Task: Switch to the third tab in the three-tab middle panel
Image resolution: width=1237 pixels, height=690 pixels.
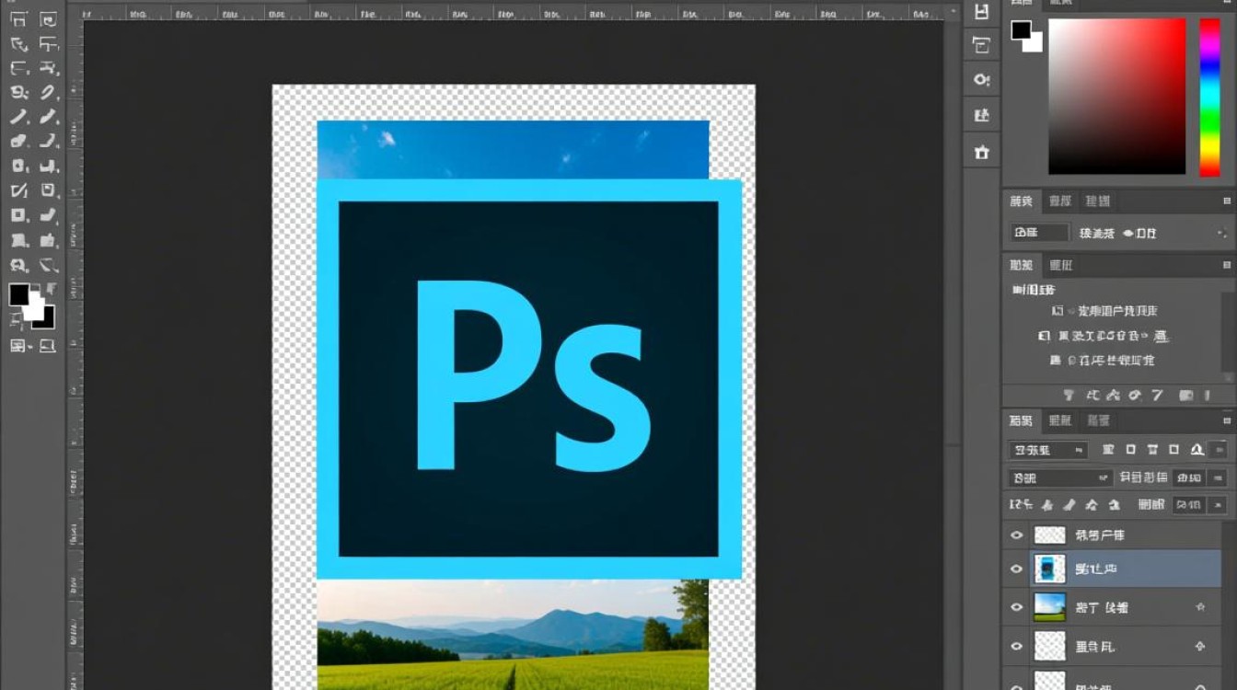Action: (1097, 201)
